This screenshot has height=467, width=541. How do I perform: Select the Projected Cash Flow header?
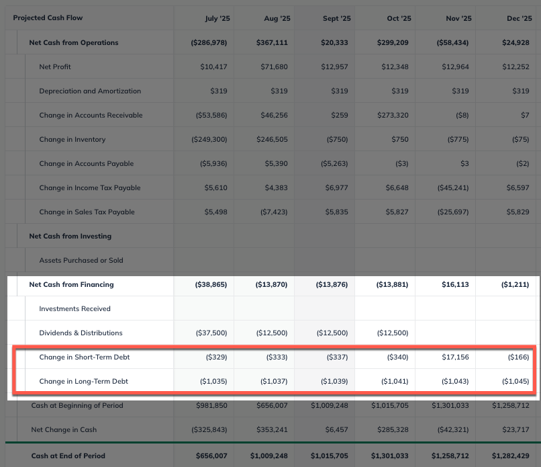click(x=48, y=17)
